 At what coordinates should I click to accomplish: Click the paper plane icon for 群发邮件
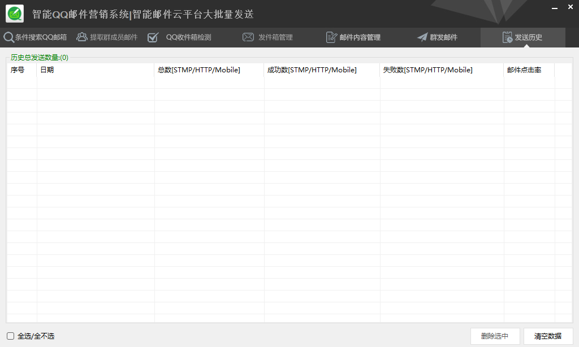[422, 37]
